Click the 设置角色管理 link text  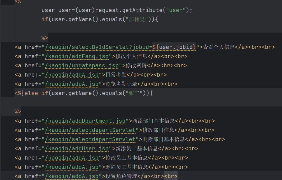click(121, 176)
